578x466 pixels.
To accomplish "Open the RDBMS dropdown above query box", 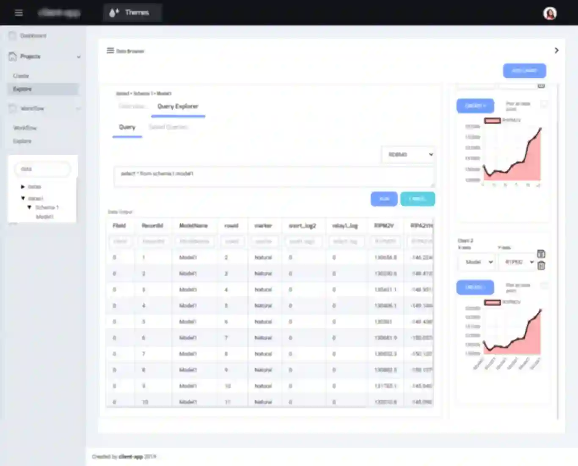I will pos(408,155).
